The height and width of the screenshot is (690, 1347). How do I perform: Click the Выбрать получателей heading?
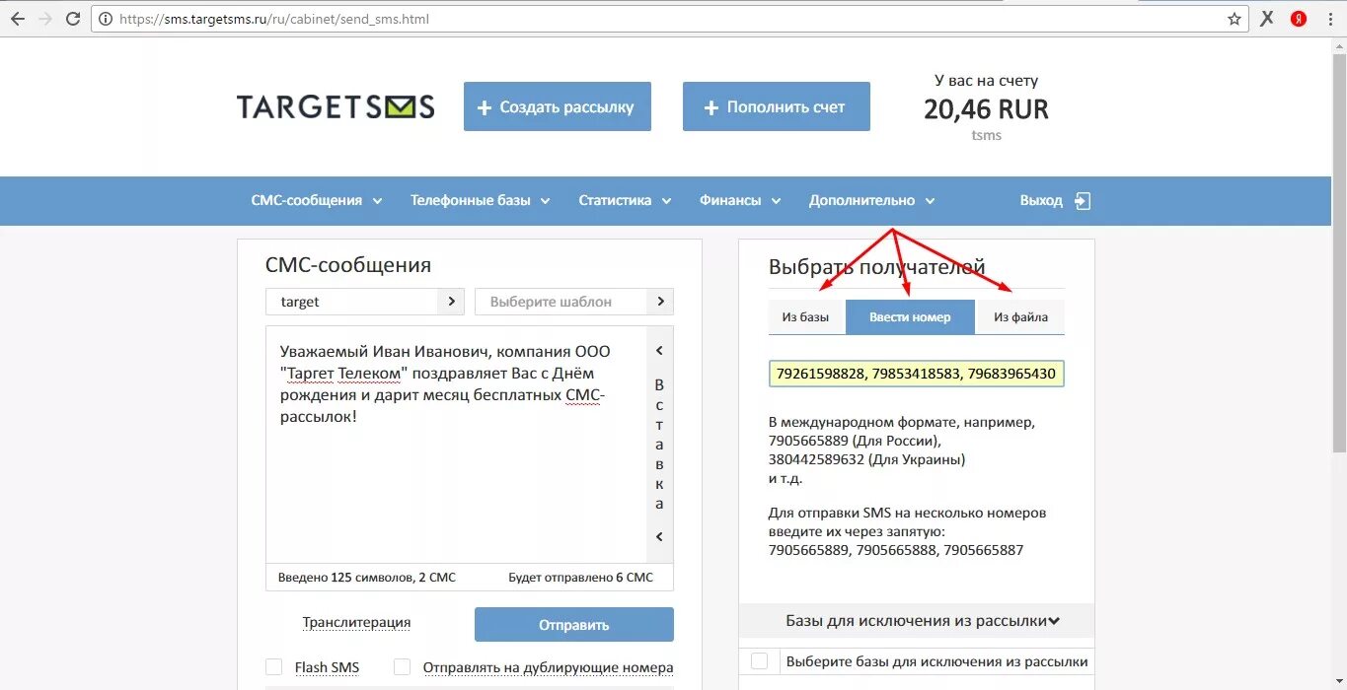pyautogui.click(x=876, y=267)
